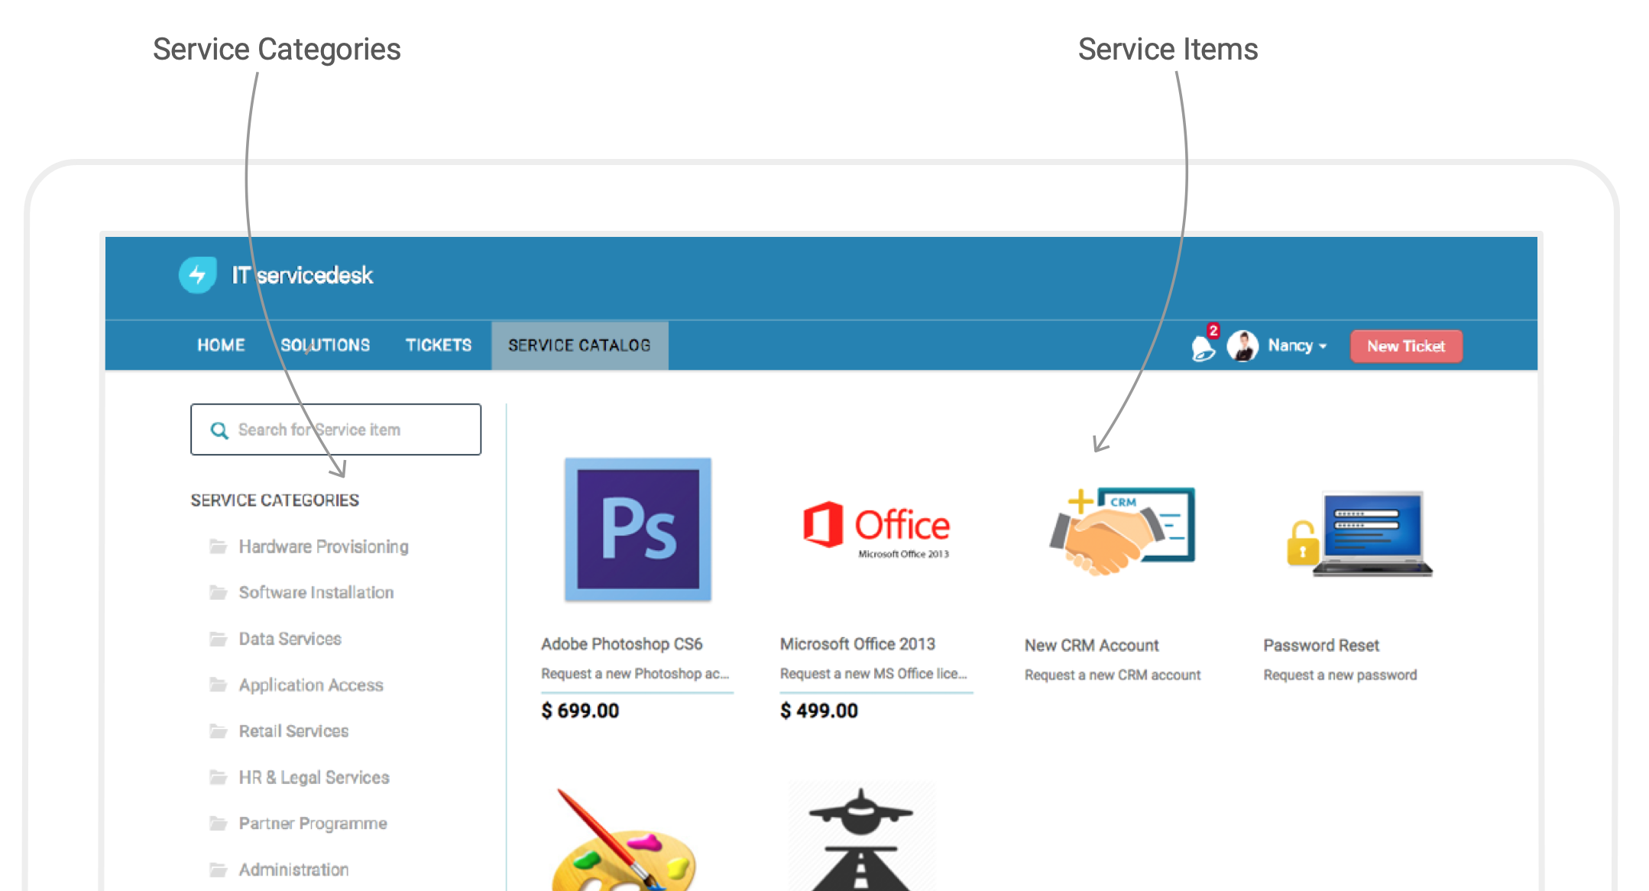This screenshot has width=1649, height=891.
Task: Select Software Installation category
Action: pyautogui.click(x=316, y=592)
